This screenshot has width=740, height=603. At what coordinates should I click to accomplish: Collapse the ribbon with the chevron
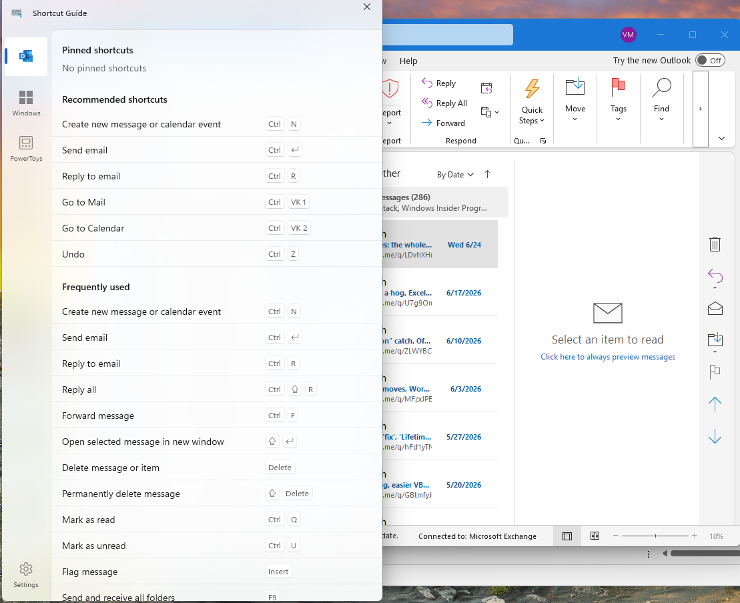721,138
